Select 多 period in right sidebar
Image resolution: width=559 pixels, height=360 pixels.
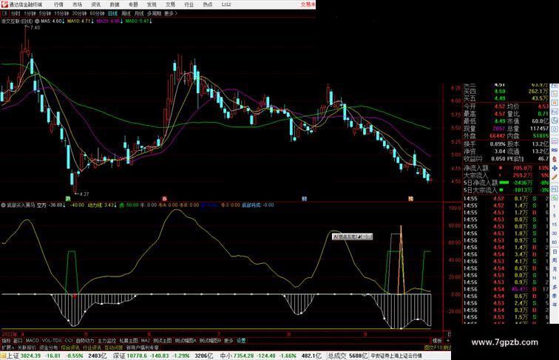point(555,287)
